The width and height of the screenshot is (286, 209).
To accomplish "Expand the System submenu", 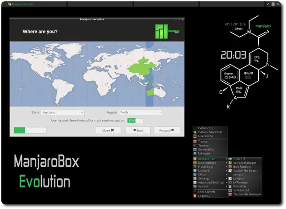I will [210, 187].
